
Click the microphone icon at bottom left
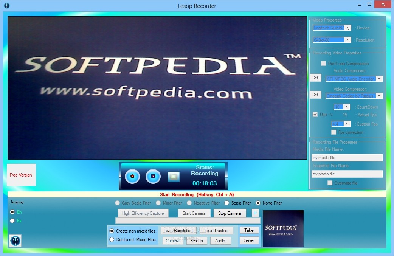point(16,240)
